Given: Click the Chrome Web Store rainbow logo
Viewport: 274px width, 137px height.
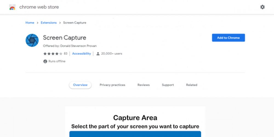Looking at the screenshot, I should point(12,7).
